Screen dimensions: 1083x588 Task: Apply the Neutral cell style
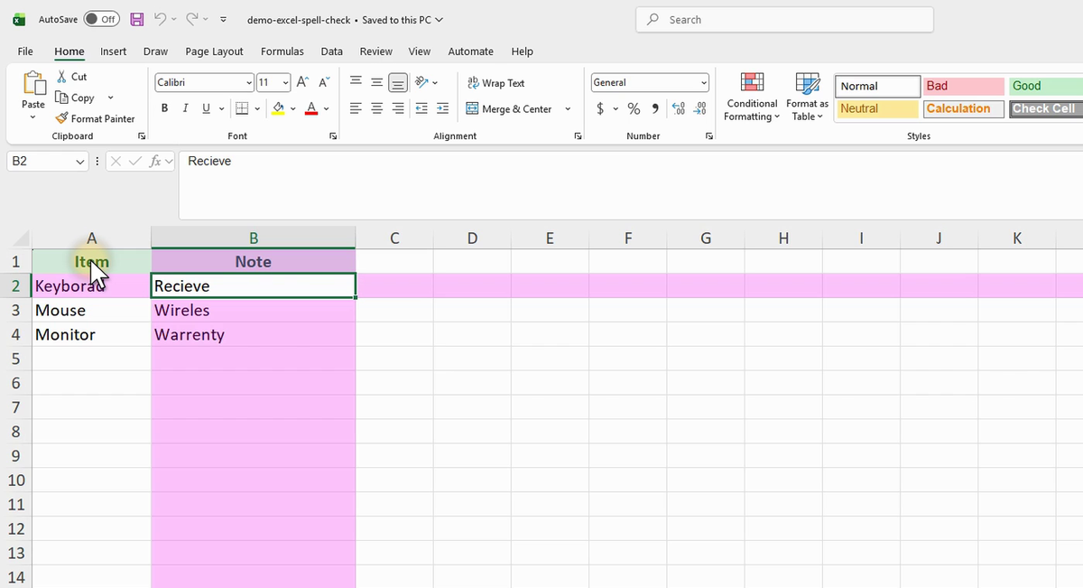[877, 108]
